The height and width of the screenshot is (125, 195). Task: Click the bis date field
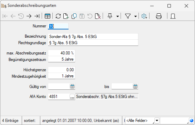[x=122, y=86]
